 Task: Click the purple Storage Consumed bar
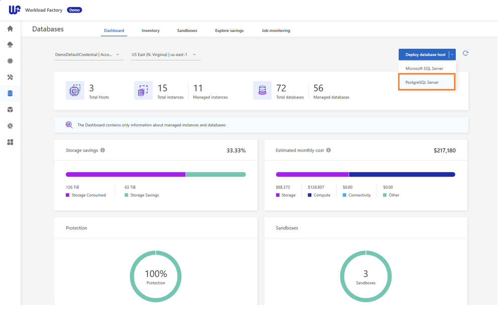click(x=126, y=175)
